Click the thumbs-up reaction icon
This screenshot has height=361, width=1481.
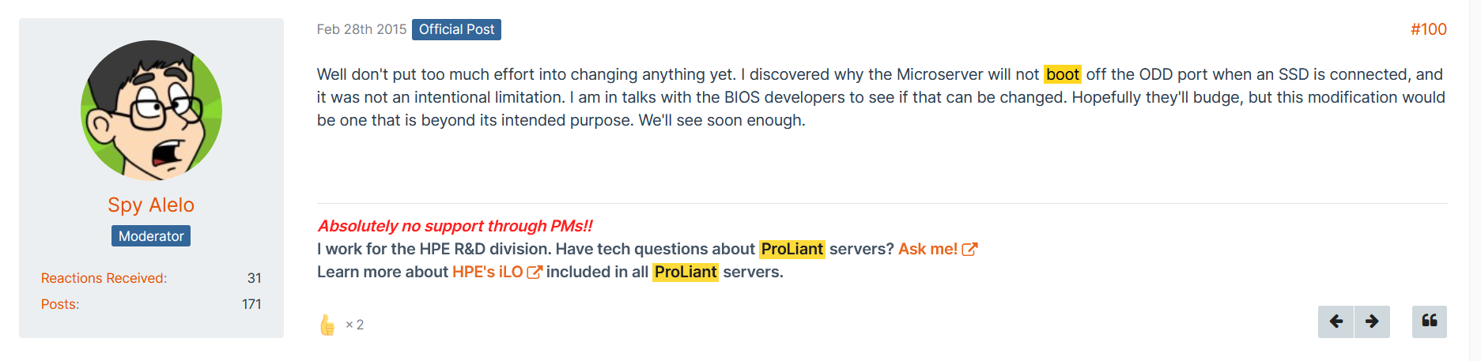pos(327,325)
